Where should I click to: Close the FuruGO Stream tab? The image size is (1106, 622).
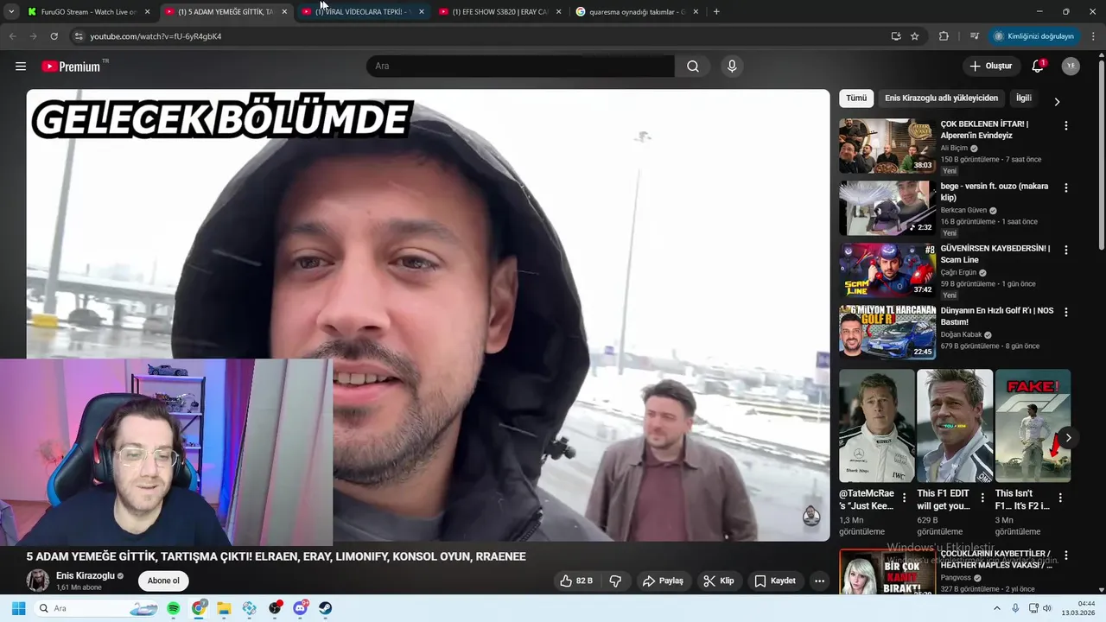(147, 12)
